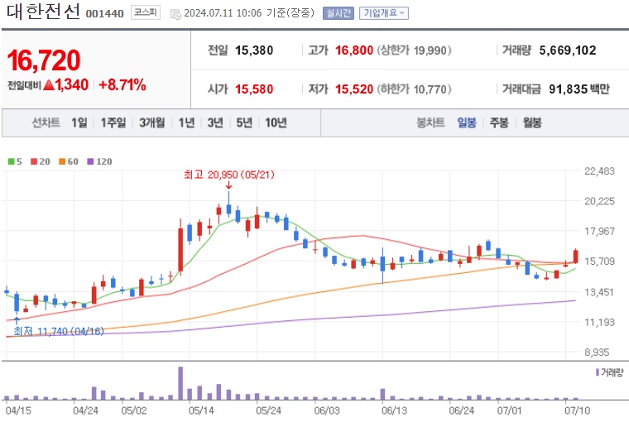This screenshot has width=629, height=422.
Task: Click the 고가 value 16,800
Action: pos(354,50)
